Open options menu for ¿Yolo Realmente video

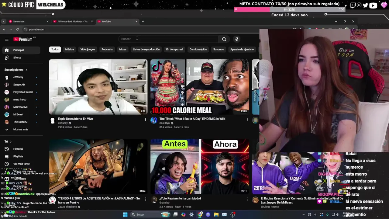click(247, 199)
